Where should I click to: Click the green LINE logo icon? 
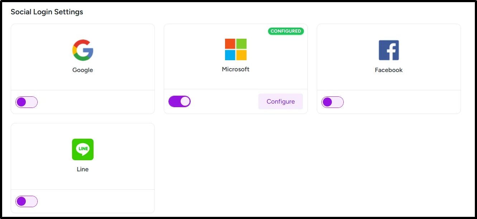(83, 149)
